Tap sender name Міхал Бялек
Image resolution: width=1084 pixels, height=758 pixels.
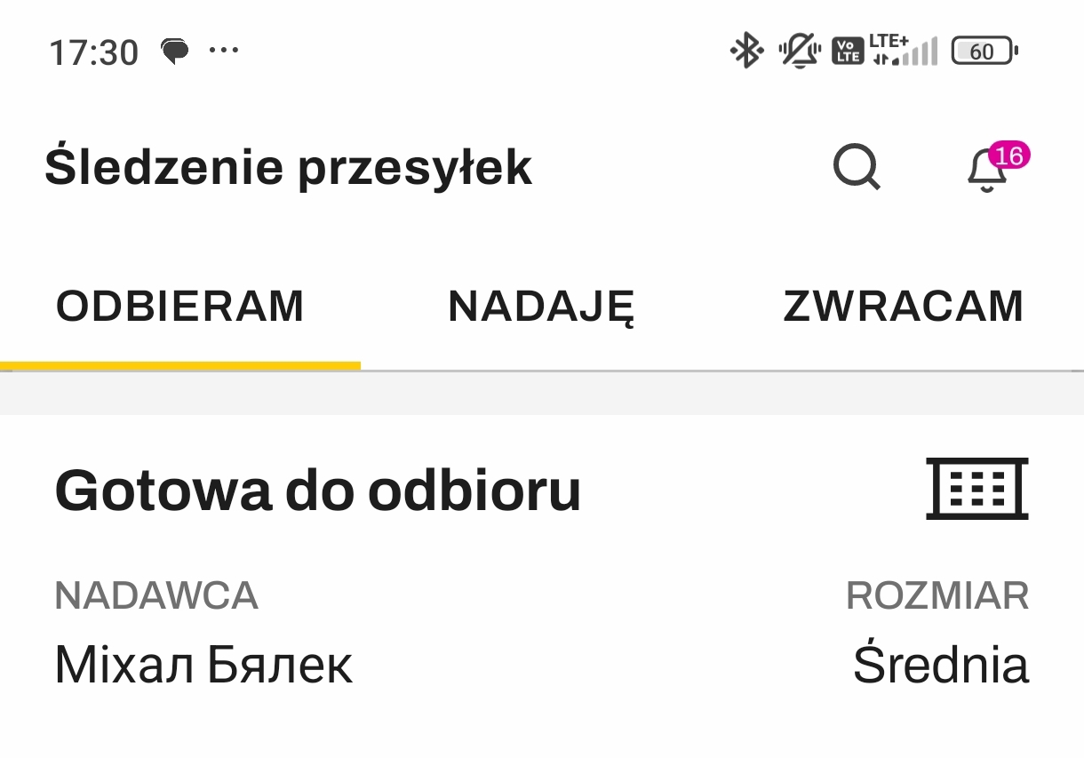click(x=203, y=665)
